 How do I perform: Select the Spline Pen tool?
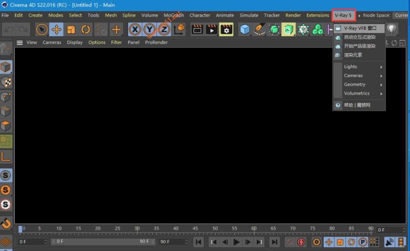point(260,30)
